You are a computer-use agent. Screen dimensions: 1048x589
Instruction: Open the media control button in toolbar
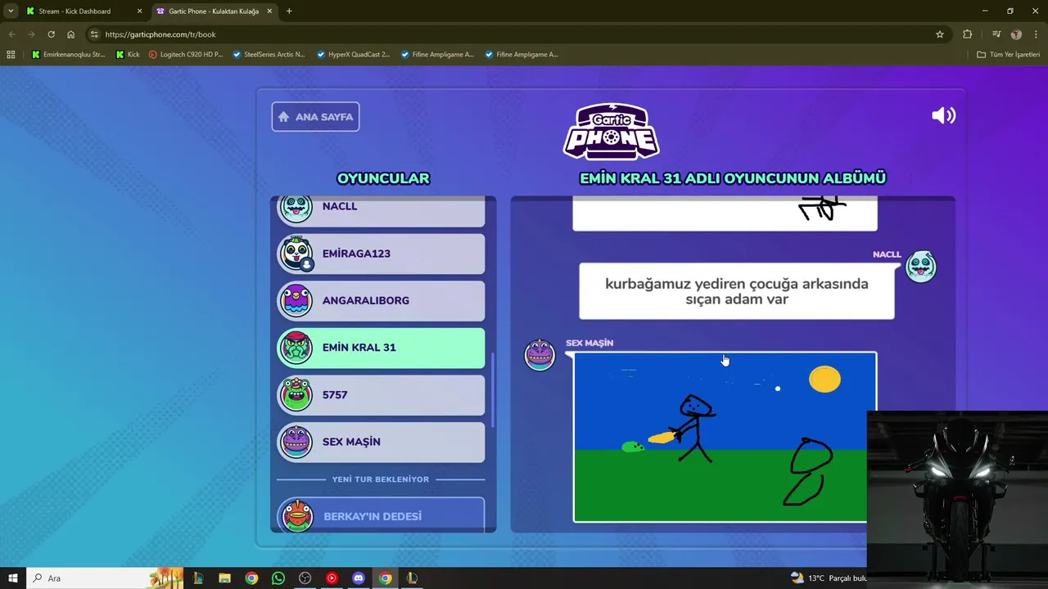click(996, 34)
